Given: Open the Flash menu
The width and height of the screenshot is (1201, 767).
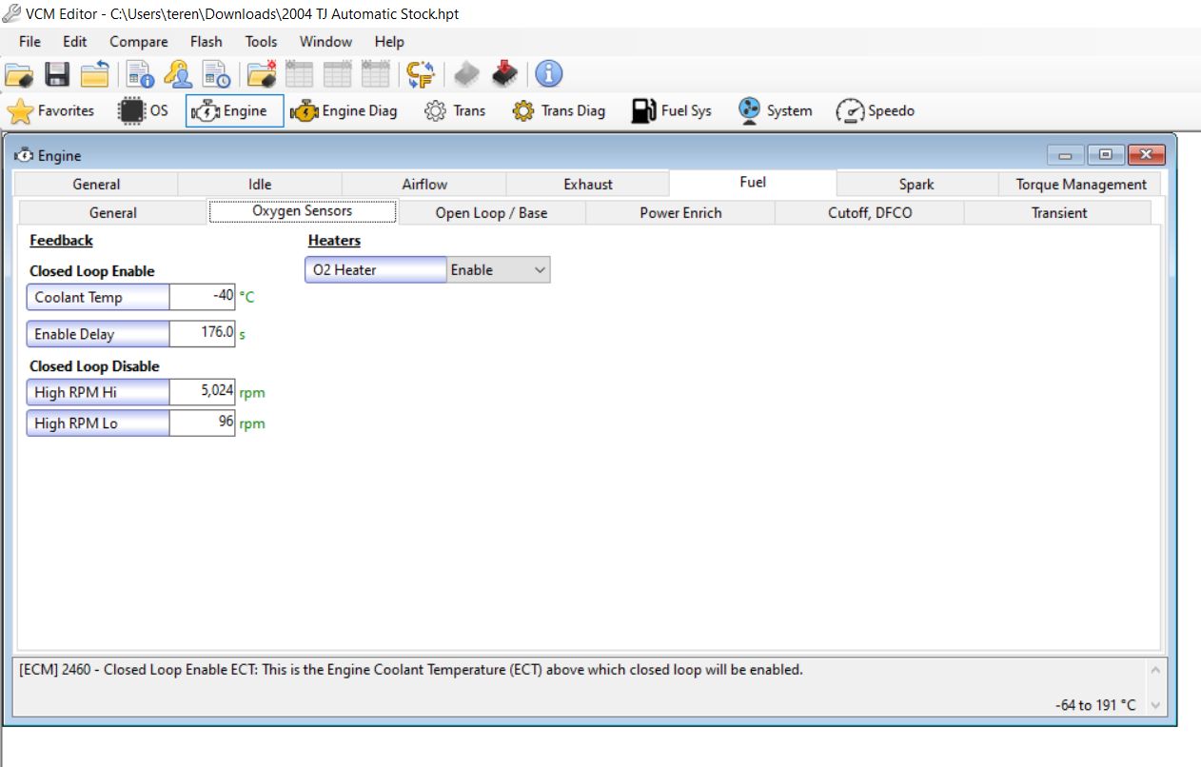Looking at the screenshot, I should (206, 42).
